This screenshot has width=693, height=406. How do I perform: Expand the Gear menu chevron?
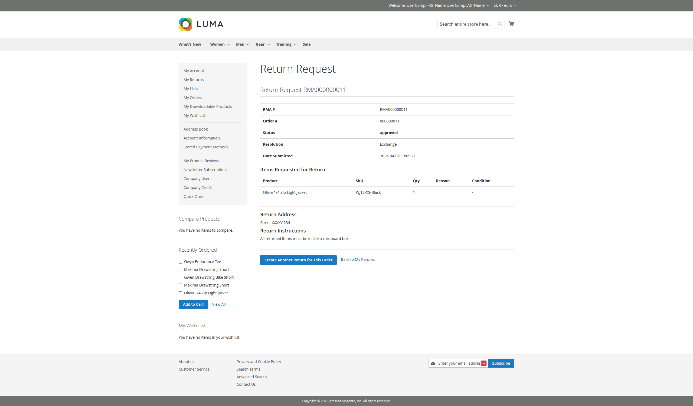[268, 45]
